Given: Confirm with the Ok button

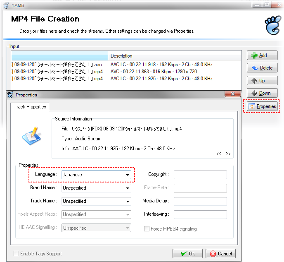Looking at the screenshot, I should tap(187, 253).
